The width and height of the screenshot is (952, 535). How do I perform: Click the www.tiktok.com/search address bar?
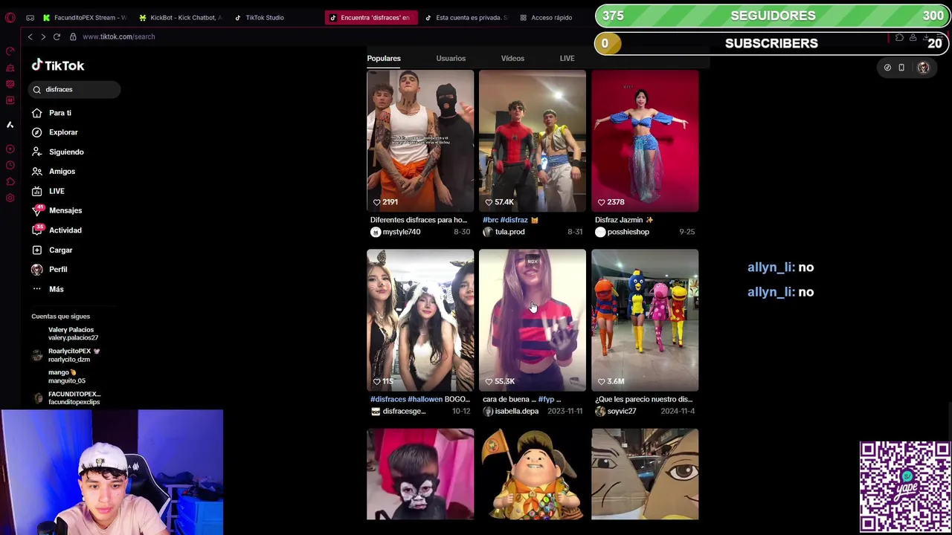coord(119,36)
